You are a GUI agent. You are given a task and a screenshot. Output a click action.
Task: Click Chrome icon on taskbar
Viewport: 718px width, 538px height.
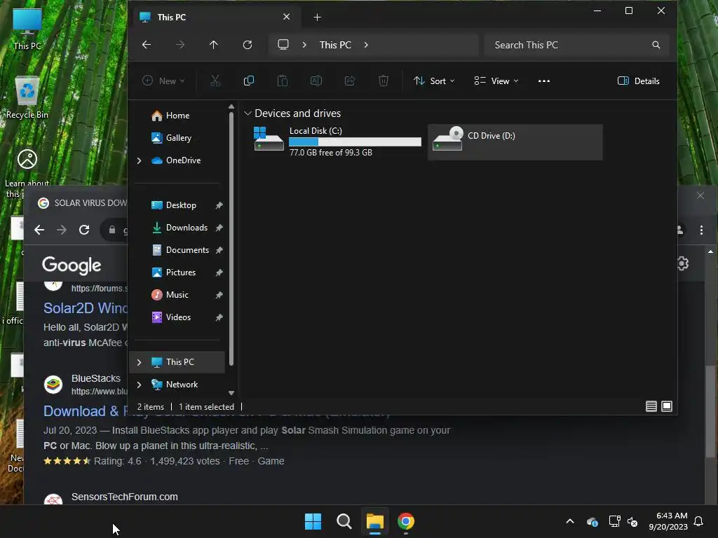pos(406,521)
